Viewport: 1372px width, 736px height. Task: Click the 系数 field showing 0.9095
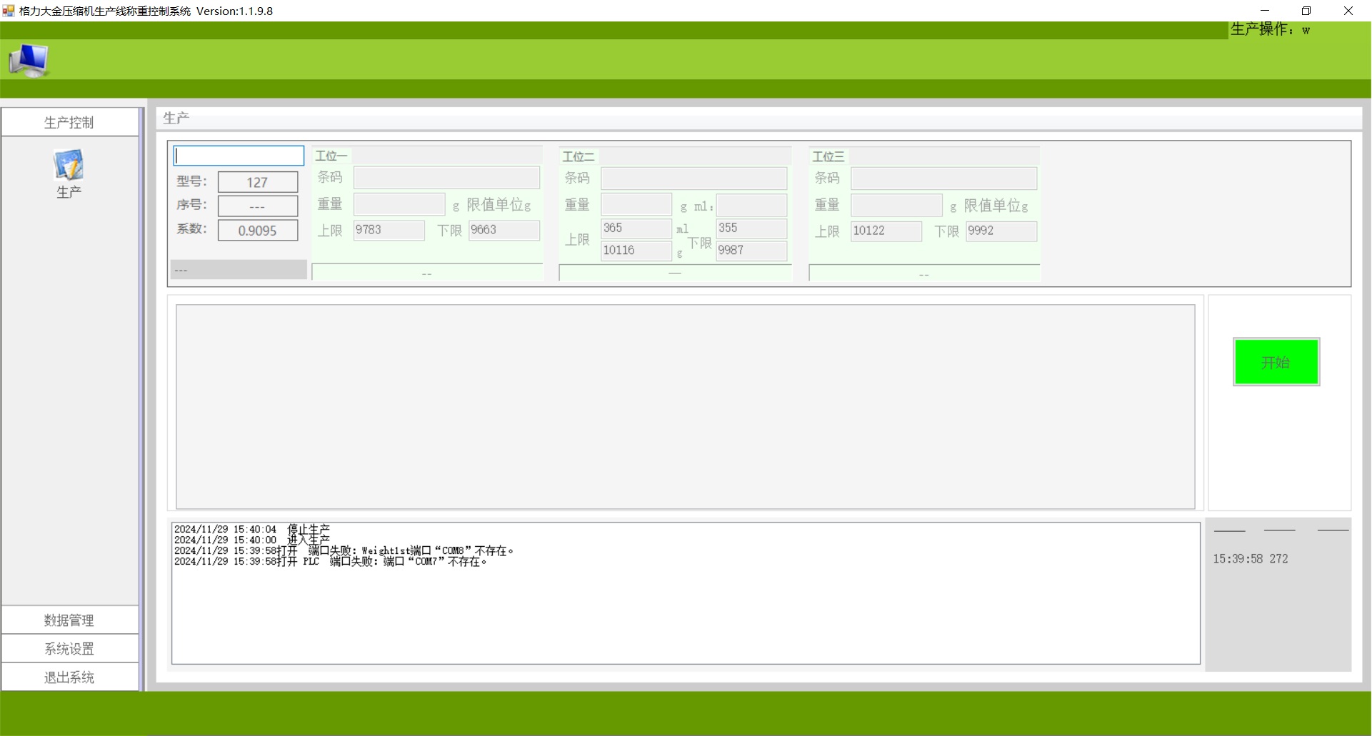257,231
